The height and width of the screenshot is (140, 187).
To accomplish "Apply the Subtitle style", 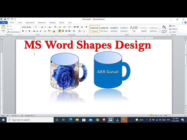I will click(144, 29).
